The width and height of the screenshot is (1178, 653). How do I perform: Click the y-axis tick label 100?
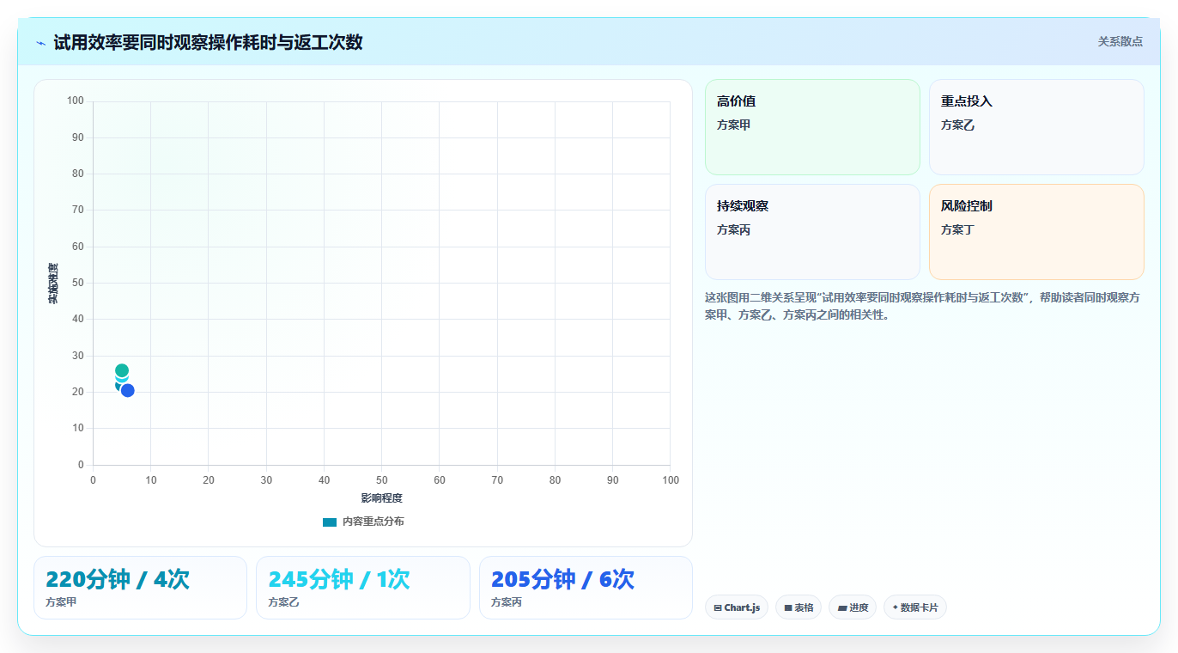76,101
